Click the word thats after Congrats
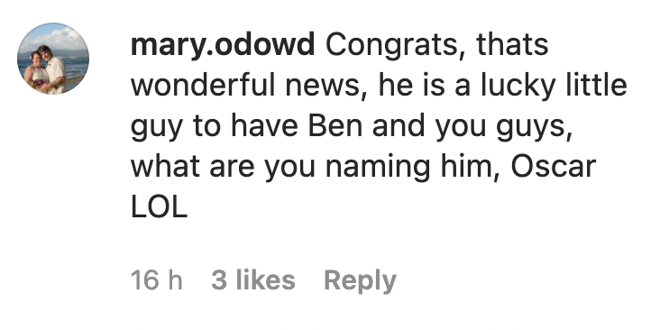This screenshot has height=330, width=660. [x=512, y=45]
